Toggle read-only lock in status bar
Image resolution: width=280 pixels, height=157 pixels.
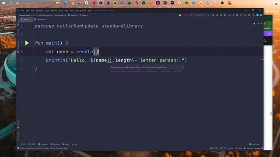point(245,148)
